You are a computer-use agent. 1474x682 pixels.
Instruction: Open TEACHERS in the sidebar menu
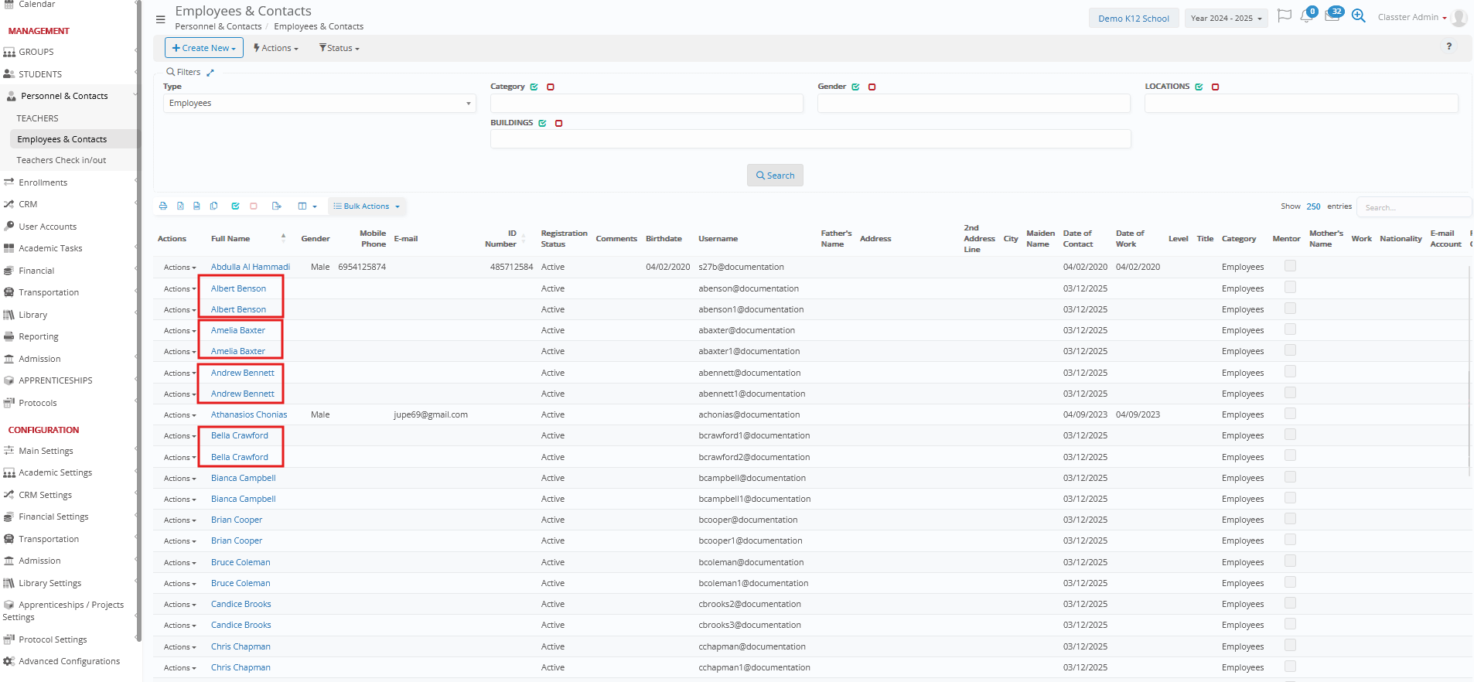click(x=38, y=118)
